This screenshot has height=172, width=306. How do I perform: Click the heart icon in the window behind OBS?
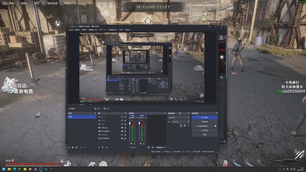tap(221, 78)
